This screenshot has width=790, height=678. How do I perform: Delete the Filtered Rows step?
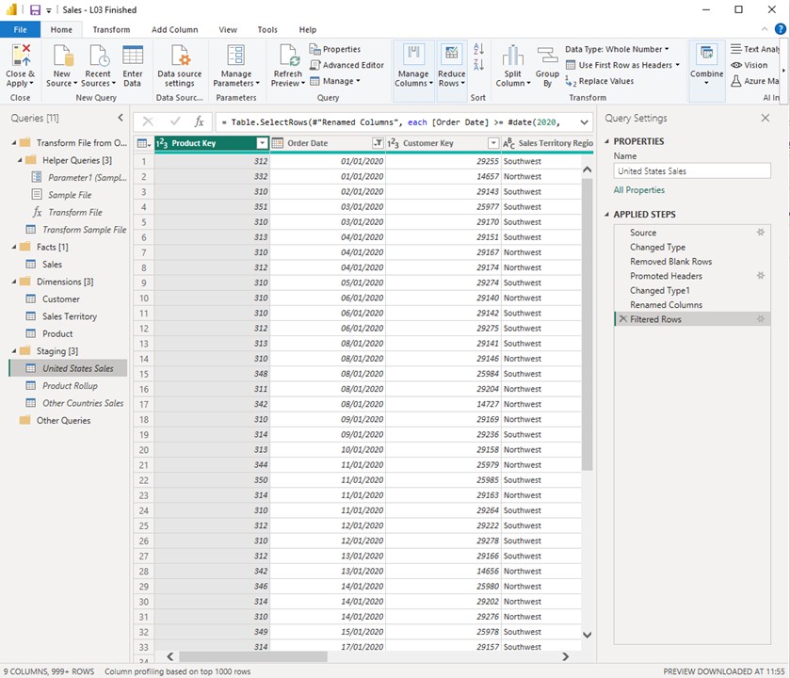tap(621, 320)
